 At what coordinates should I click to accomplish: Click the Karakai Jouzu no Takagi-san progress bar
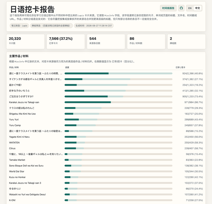tap(118, 102)
